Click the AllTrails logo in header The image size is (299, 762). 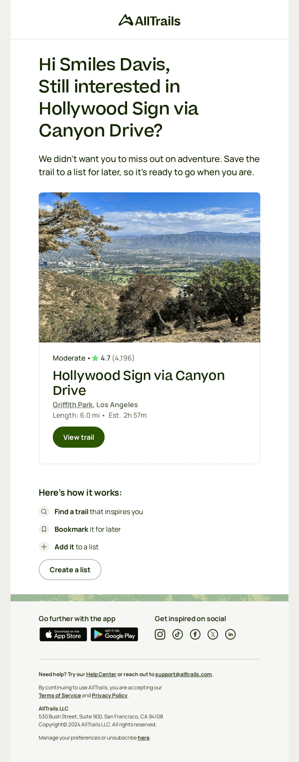(149, 20)
